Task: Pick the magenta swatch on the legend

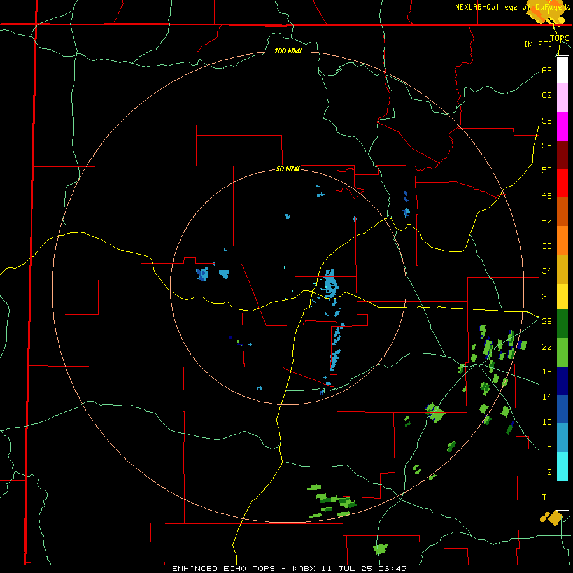Action: tap(562, 127)
